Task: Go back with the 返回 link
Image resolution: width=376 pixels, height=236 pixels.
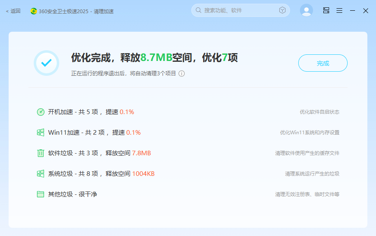Action: [x=14, y=11]
